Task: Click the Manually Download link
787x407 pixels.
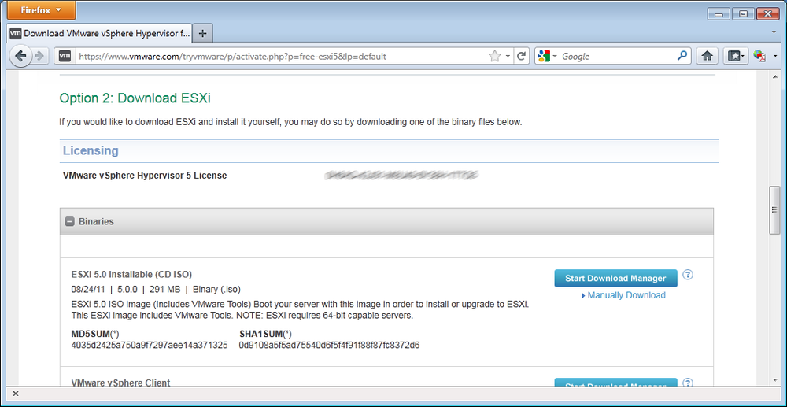Action: [626, 295]
